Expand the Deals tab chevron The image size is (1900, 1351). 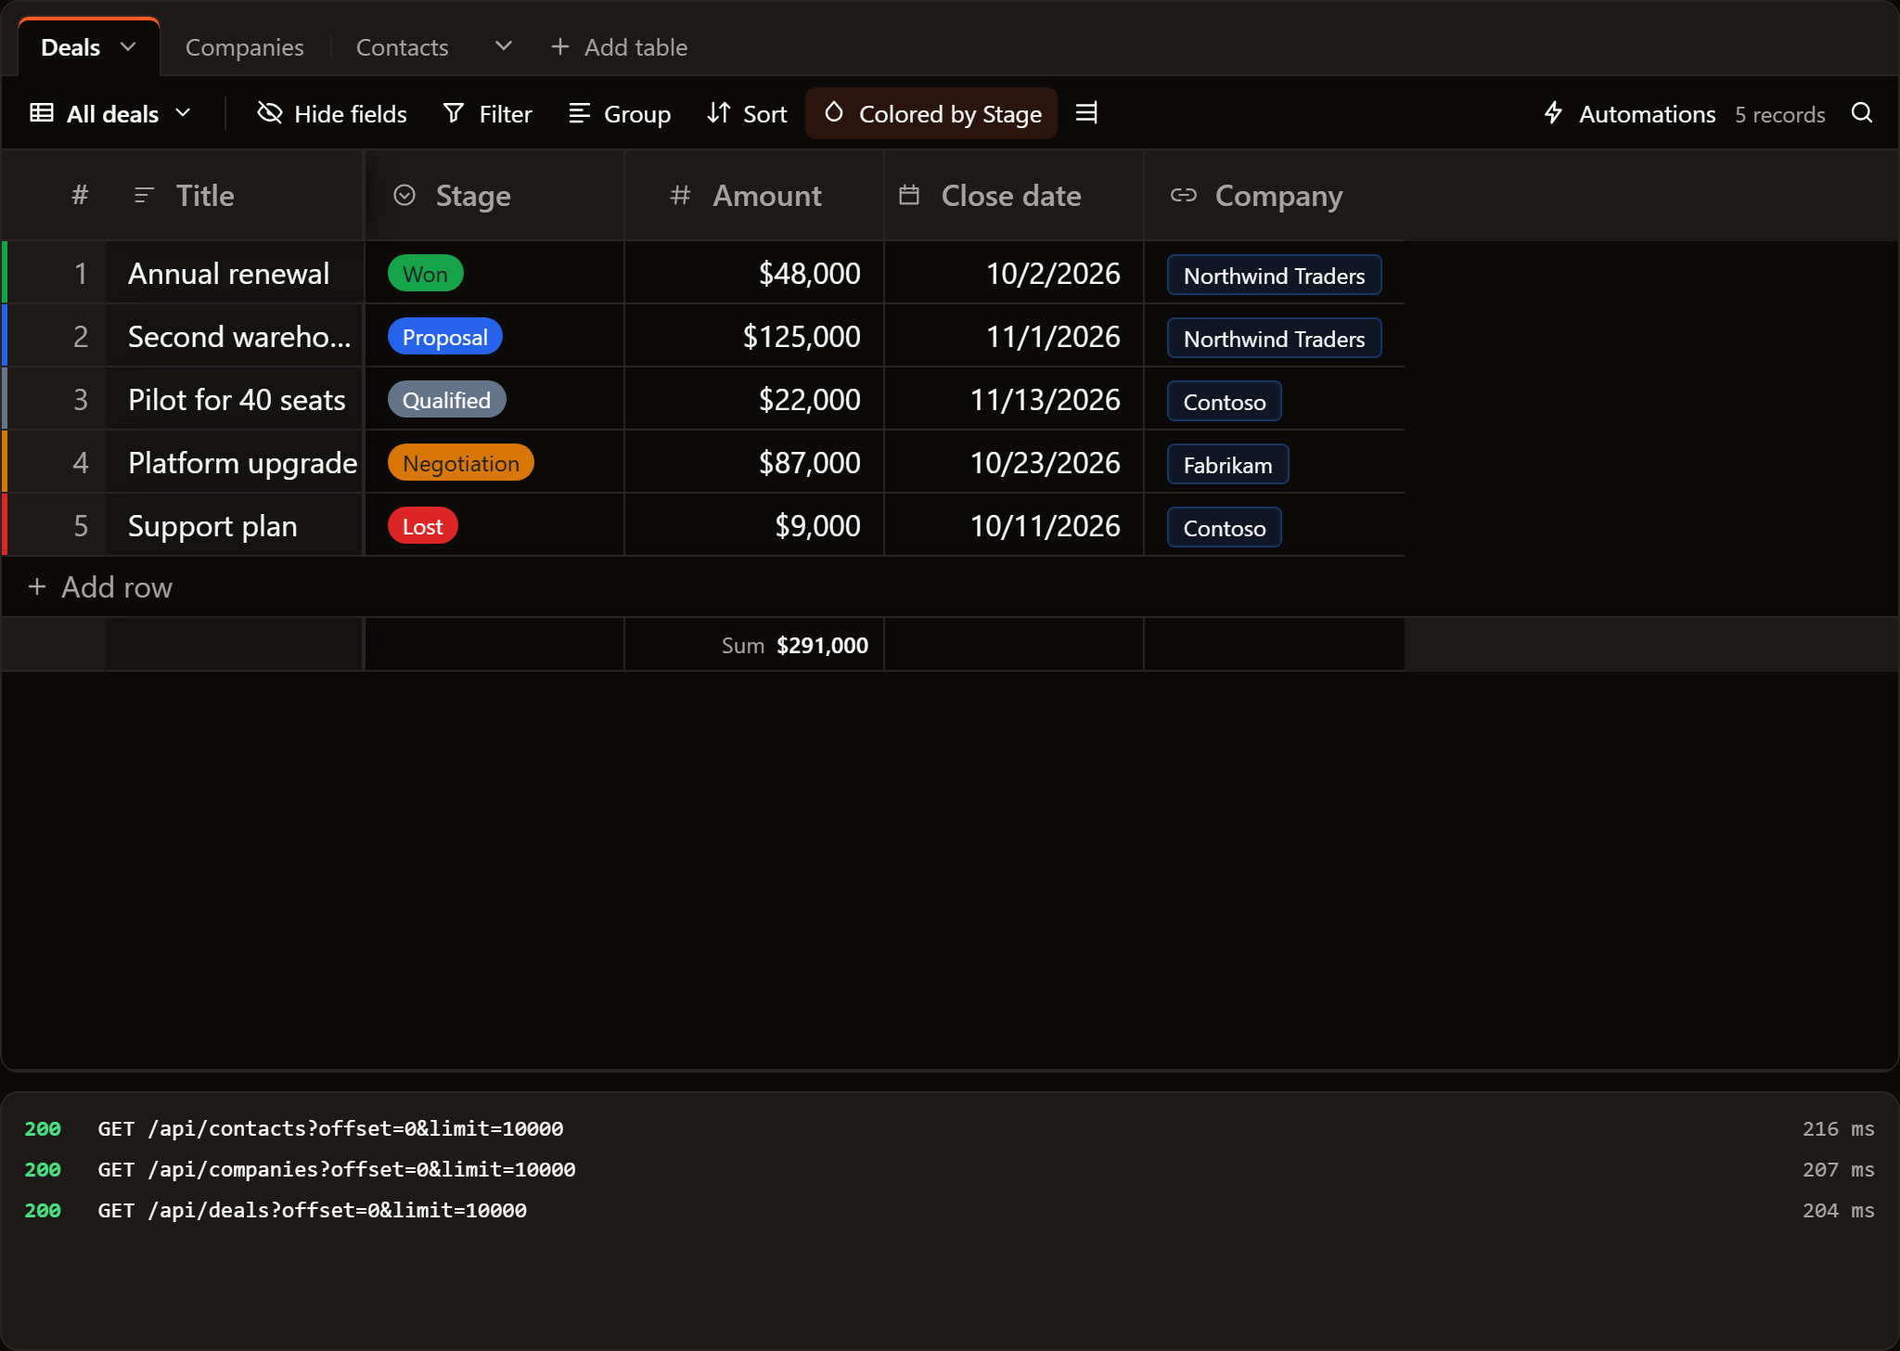(128, 46)
